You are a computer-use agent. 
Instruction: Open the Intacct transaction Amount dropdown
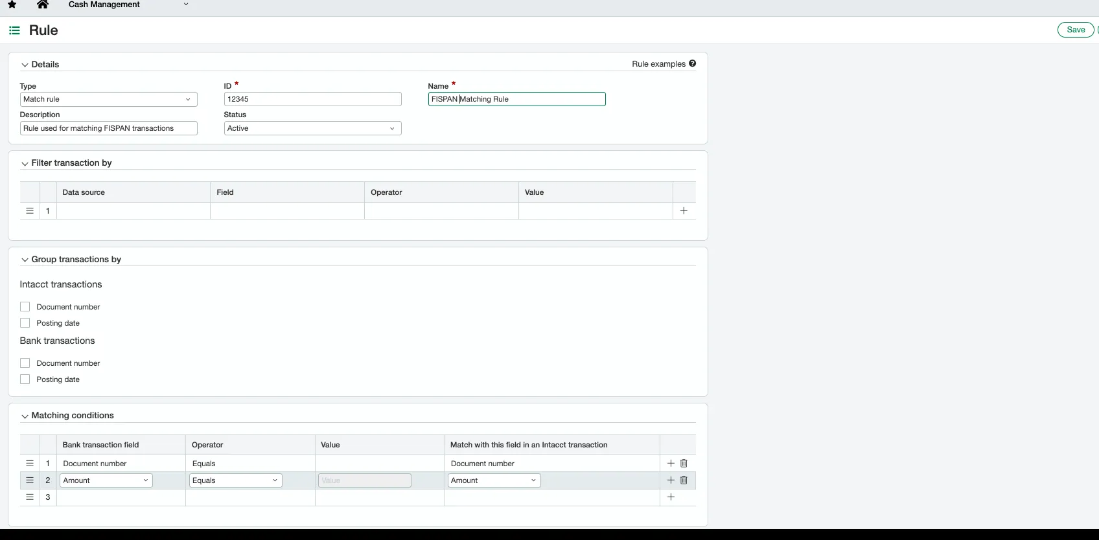(494, 480)
